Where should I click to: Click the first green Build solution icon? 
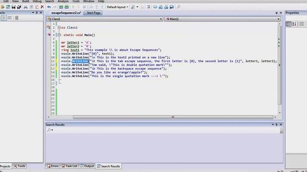[x=61, y=7]
